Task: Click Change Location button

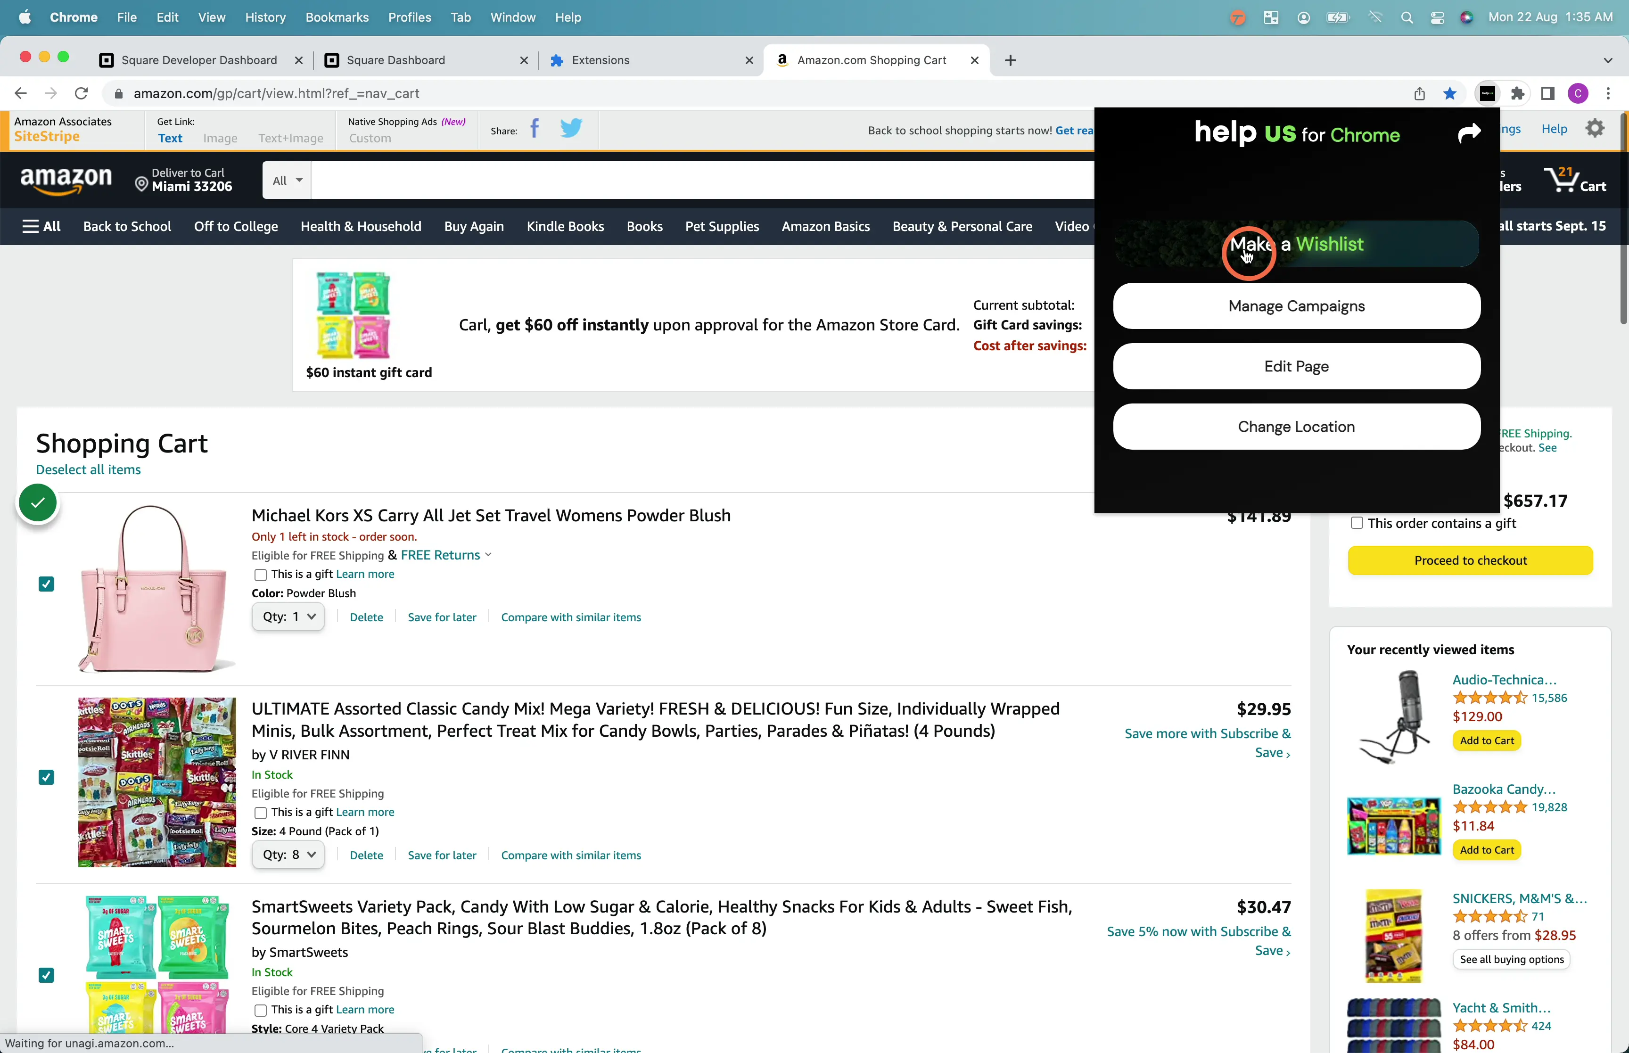Action: [1296, 427]
